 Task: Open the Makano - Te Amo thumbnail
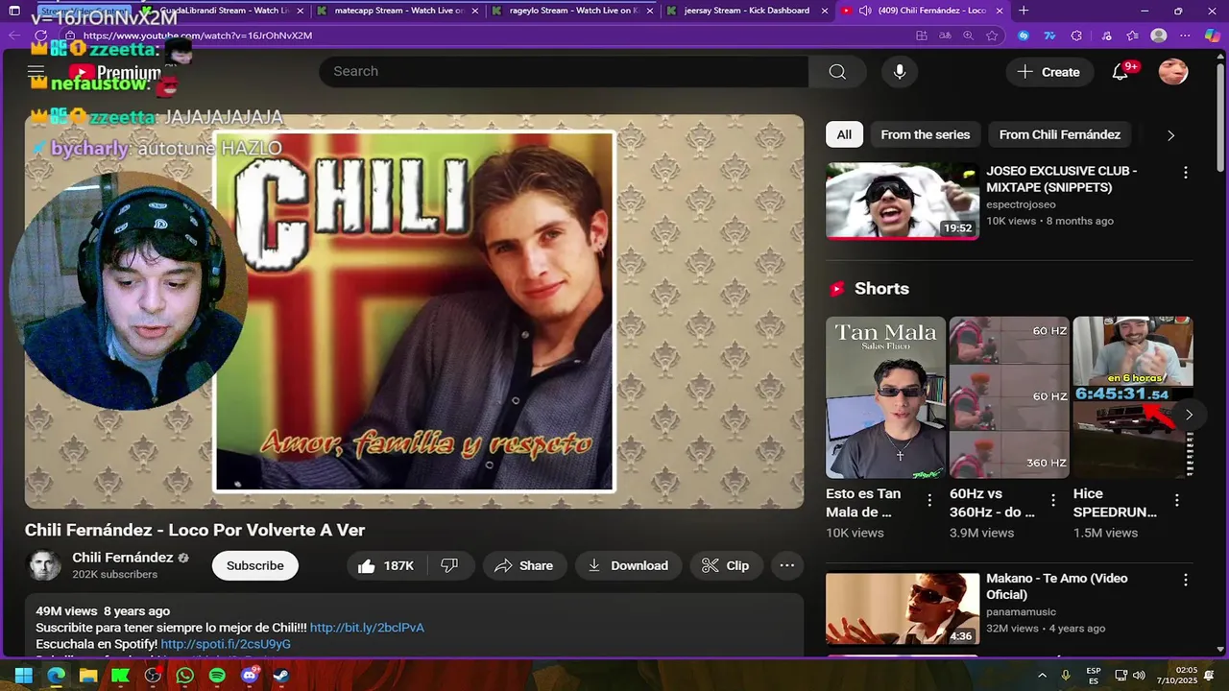pos(903,608)
